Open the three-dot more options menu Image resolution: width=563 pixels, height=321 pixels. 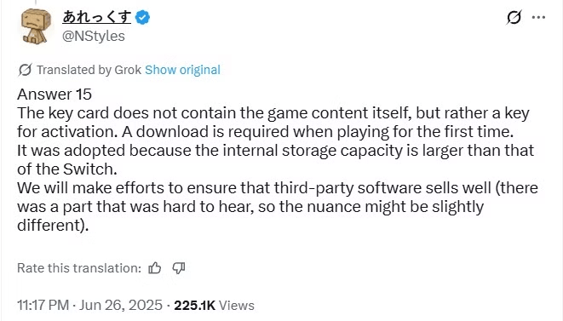point(538,17)
